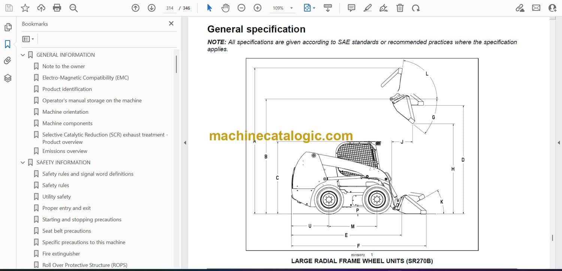The height and width of the screenshot is (271, 562).
Task: Click the print icon in toolbar
Action: tap(57, 8)
